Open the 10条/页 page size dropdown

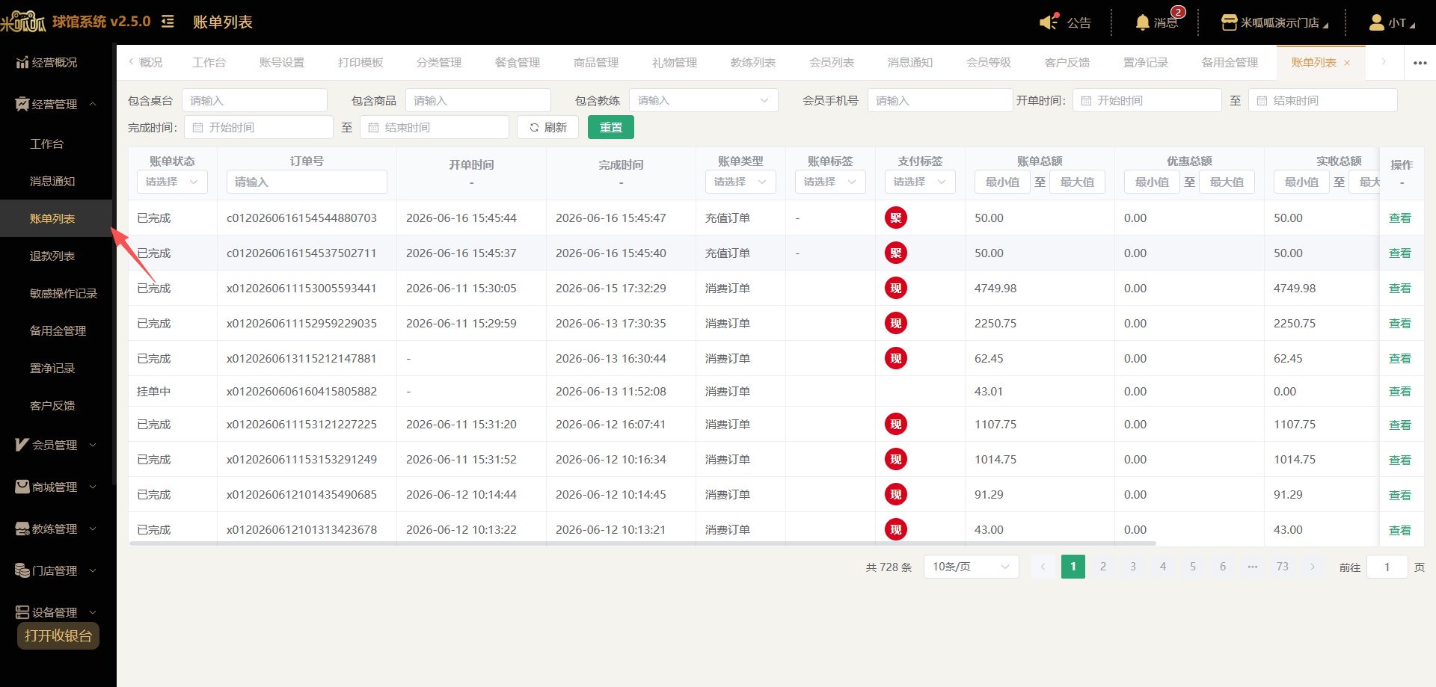click(x=971, y=567)
